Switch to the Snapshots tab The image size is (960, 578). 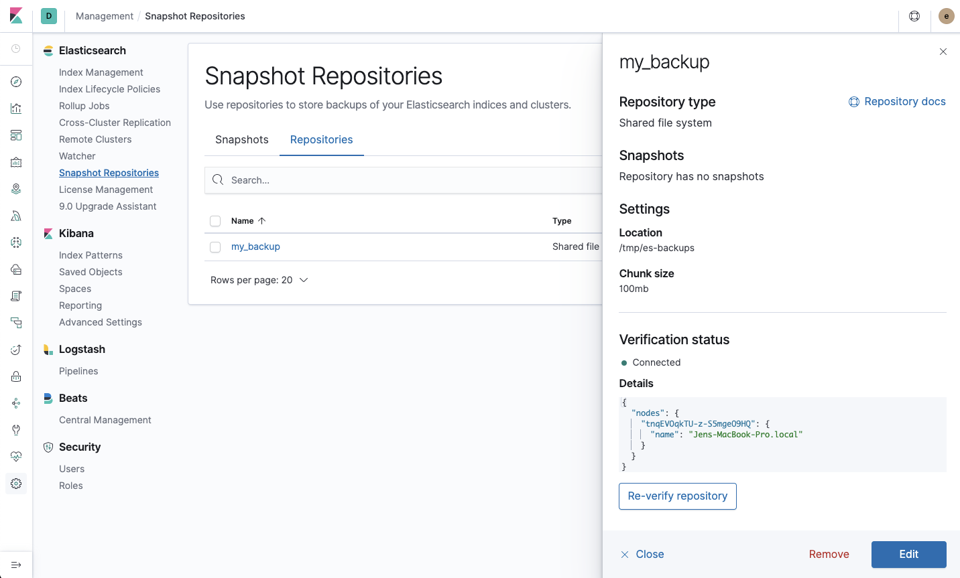coord(241,139)
